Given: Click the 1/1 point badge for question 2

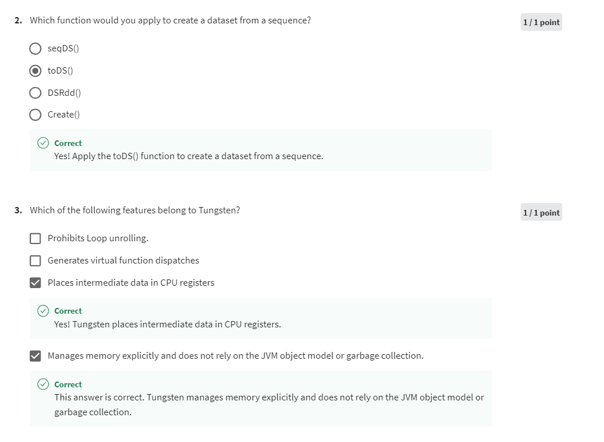Looking at the screenshot, I should point(541,22).
